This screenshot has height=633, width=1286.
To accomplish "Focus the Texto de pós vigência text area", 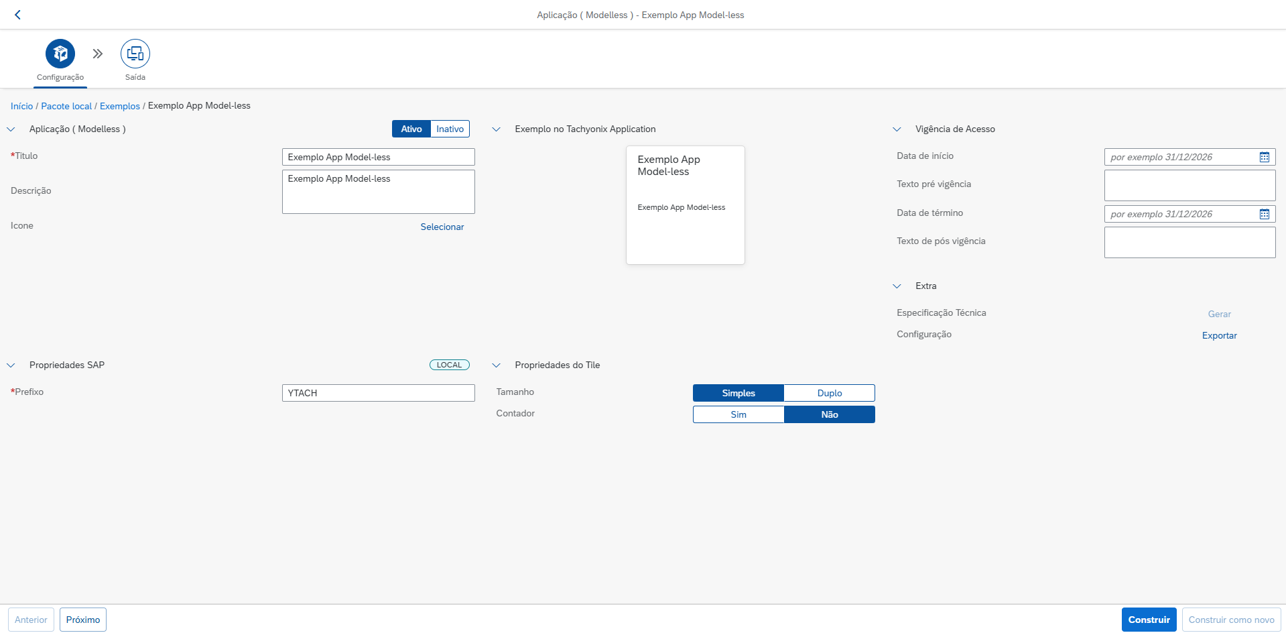I will [1190, 242].
